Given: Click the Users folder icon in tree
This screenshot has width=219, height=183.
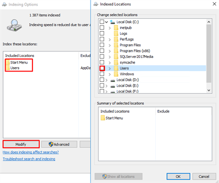Looking at the screenshot, I should [x=116, y=68].
